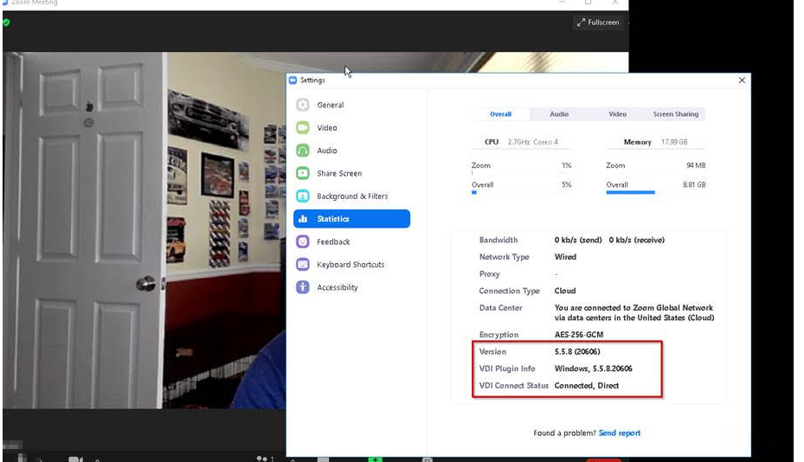Click the Version value 5.5.8 (20606)
This screenshot has height=462, width=804.
577,351
